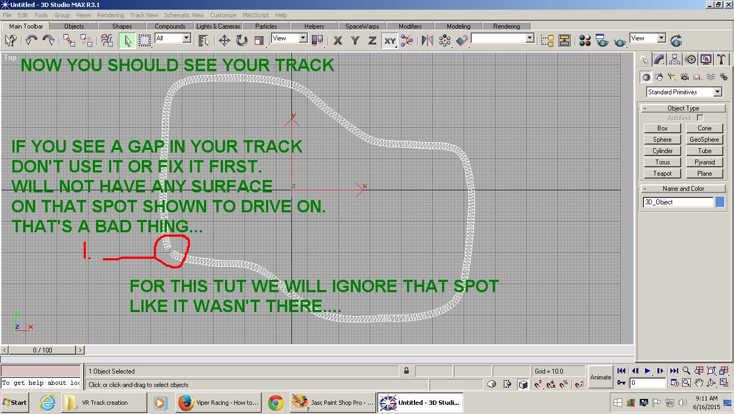Viewport: 734px width, 414px height.
Task: Open the Modify command panel tab
Action: 659,59
